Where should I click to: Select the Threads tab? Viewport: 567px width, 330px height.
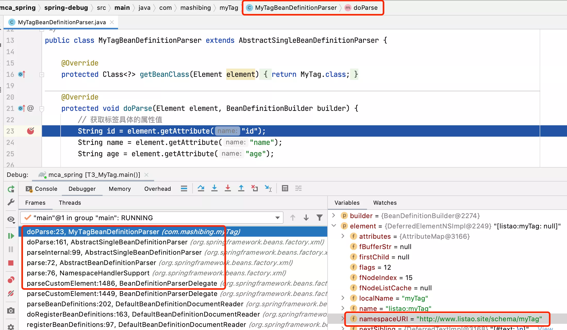tap(70, 203)
